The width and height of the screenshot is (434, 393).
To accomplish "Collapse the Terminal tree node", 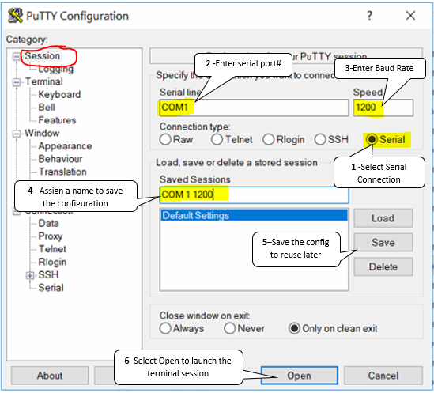I will coord(17,82).
